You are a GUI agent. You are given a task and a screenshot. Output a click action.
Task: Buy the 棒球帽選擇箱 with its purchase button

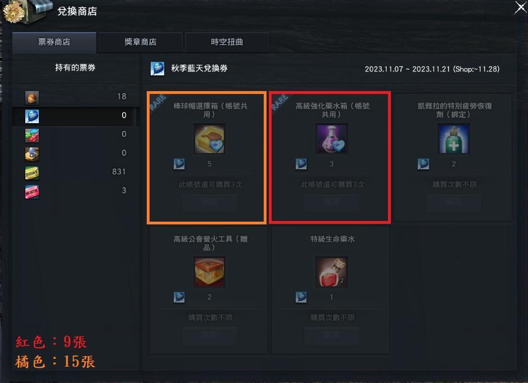click(x=209, y=202)
